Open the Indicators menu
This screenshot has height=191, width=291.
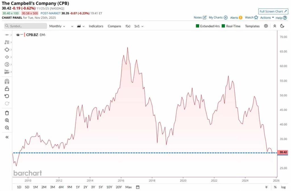(x=96, y=26)
